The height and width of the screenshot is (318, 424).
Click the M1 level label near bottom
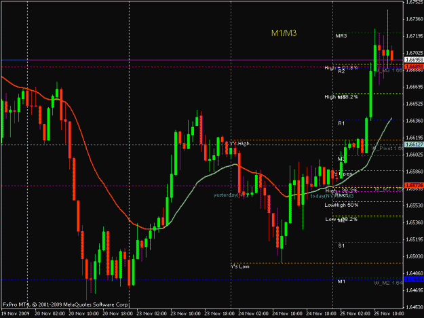pos(341,281)
